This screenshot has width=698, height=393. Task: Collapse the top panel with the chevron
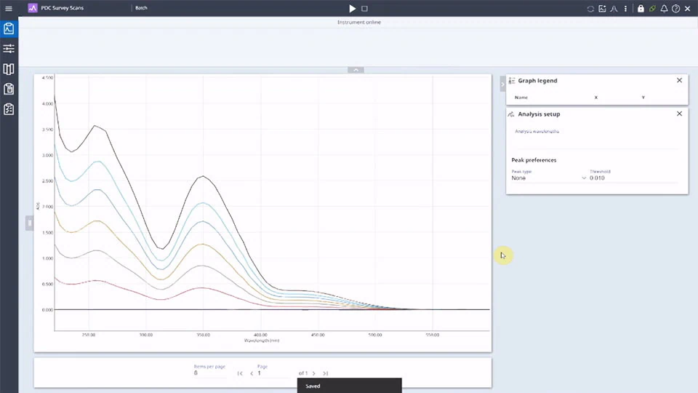pos(356,70)
